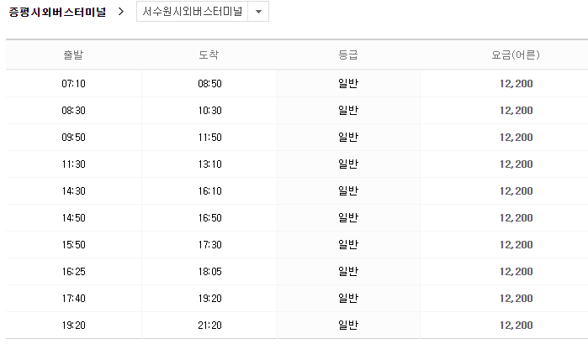The image size is (588, 344).
Task: Open the 서수원시외버스터미널 destination dropdown arrow
Action: tap(258, 12)
